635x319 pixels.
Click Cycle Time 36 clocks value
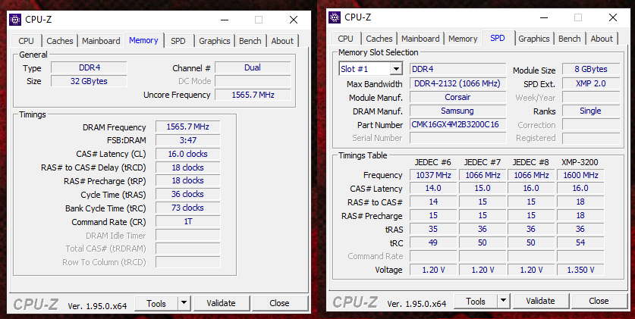[188, 195]
